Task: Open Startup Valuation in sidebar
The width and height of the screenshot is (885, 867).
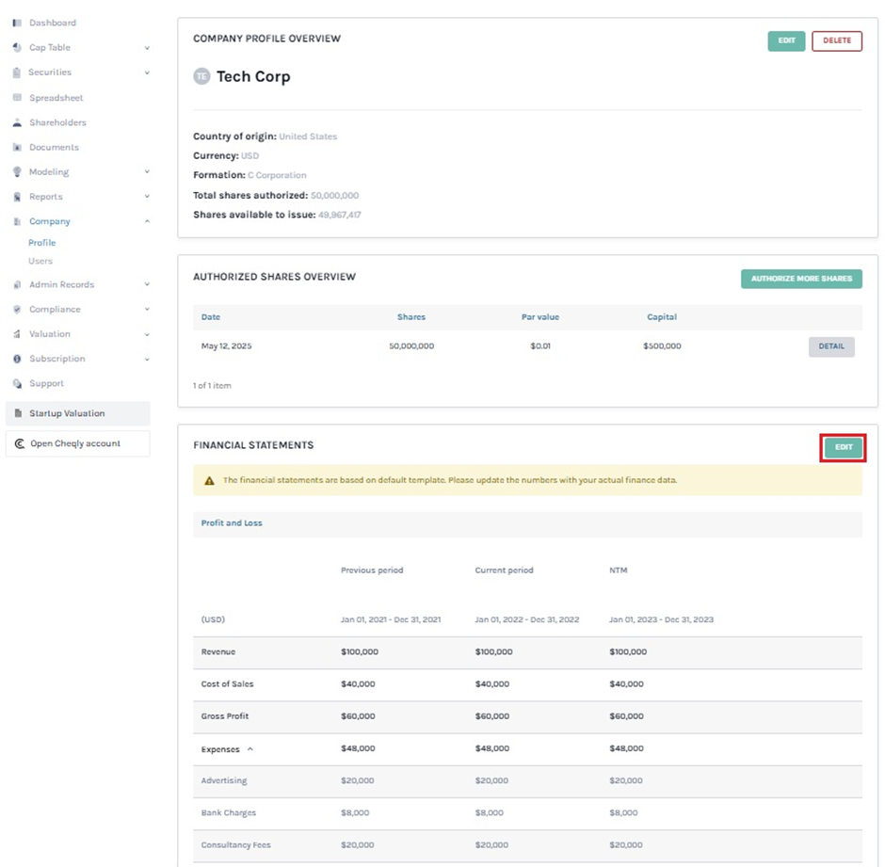Action: click(x=67, y=413)
